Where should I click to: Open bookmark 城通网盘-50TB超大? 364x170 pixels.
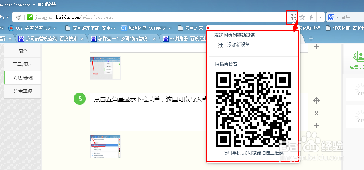(x=146, y=28)
